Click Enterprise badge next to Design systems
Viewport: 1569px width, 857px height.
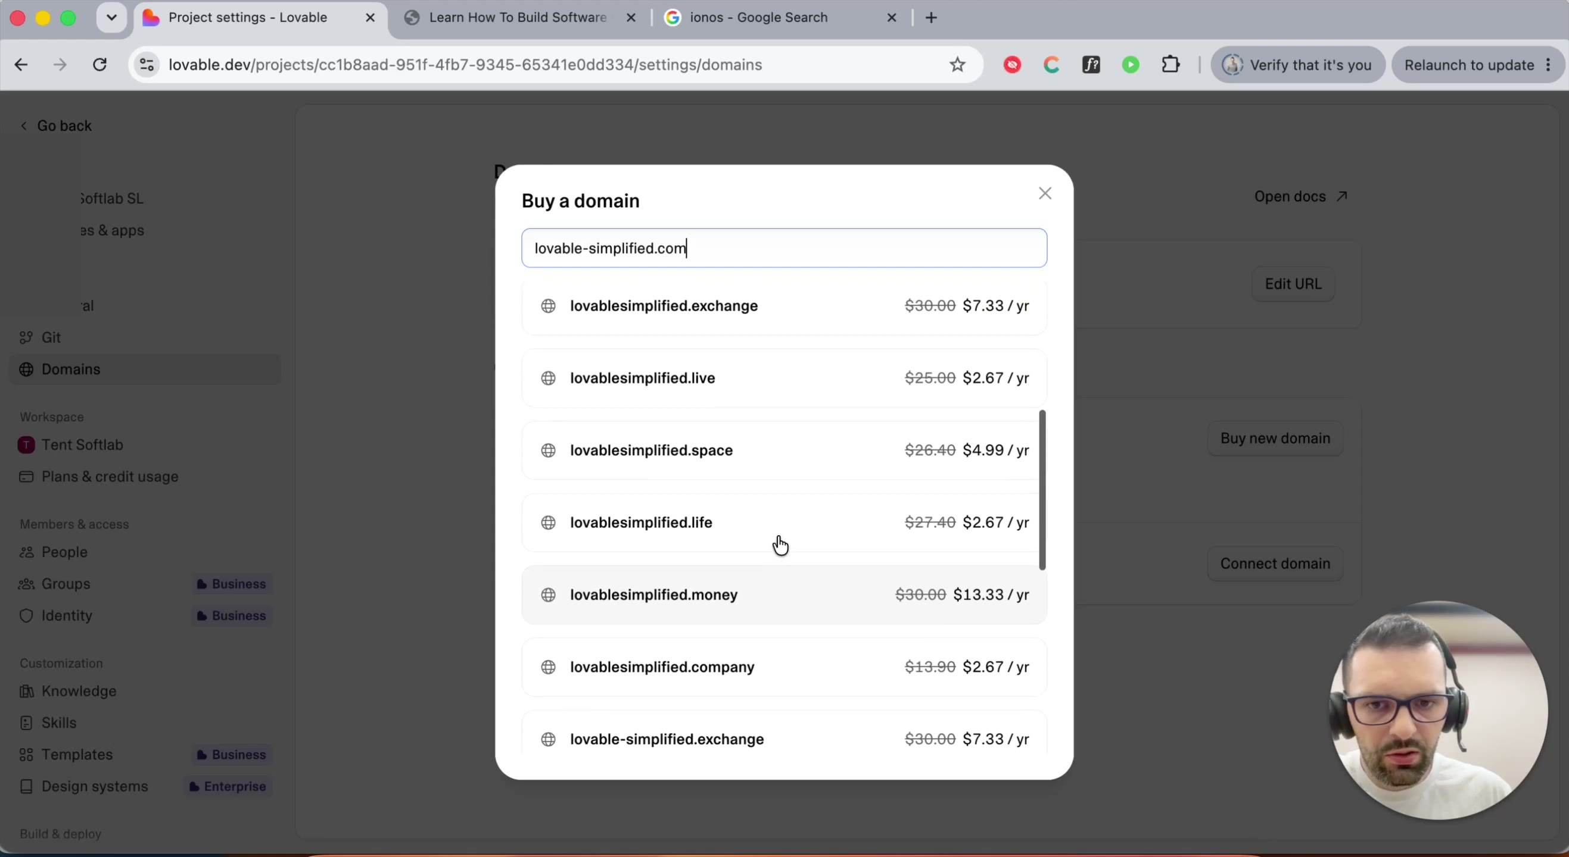(x=228, y=786)
